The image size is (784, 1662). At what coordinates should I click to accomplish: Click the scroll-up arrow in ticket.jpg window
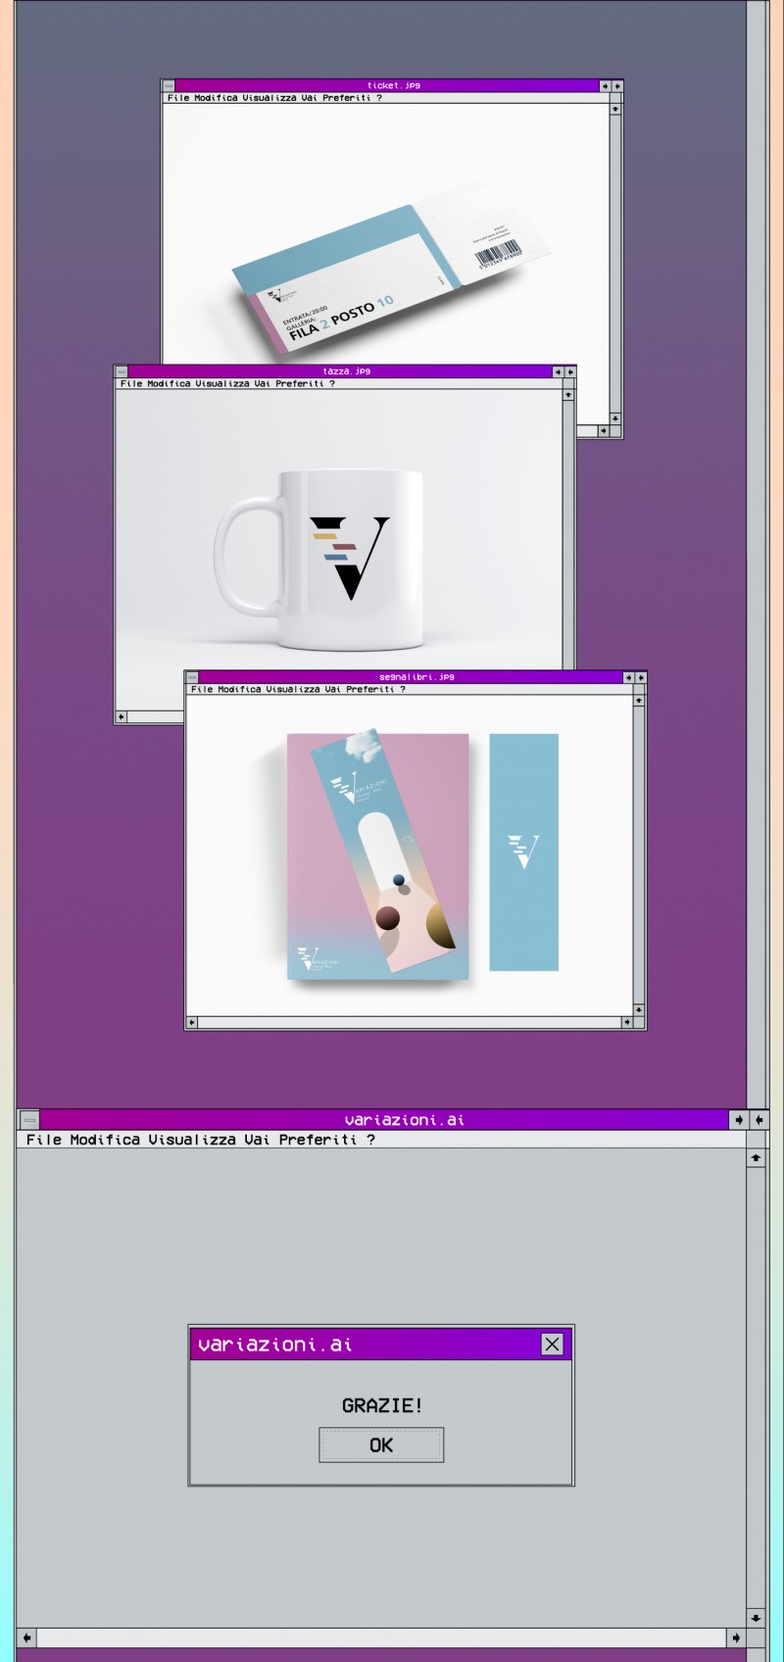coord(615,109)
